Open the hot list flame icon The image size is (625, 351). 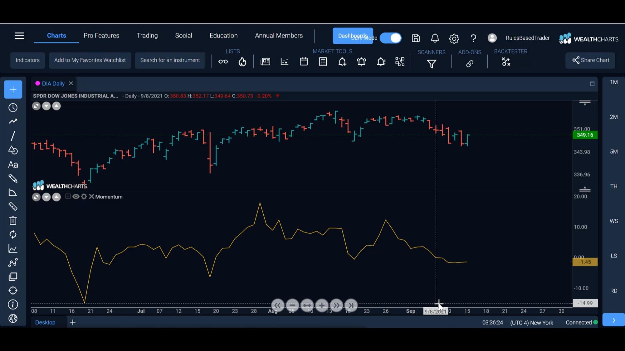pos(243,62)
